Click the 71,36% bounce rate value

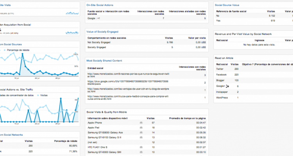pyautogui.click(x=73, y=151)
